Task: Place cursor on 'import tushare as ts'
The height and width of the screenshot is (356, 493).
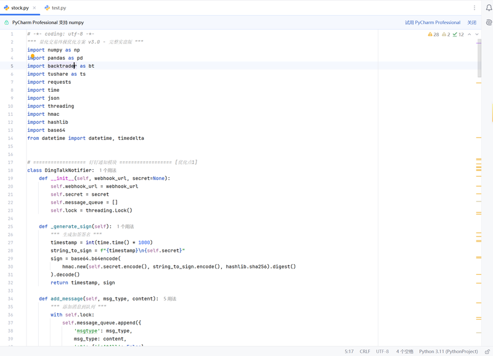Action: (56, 74)
